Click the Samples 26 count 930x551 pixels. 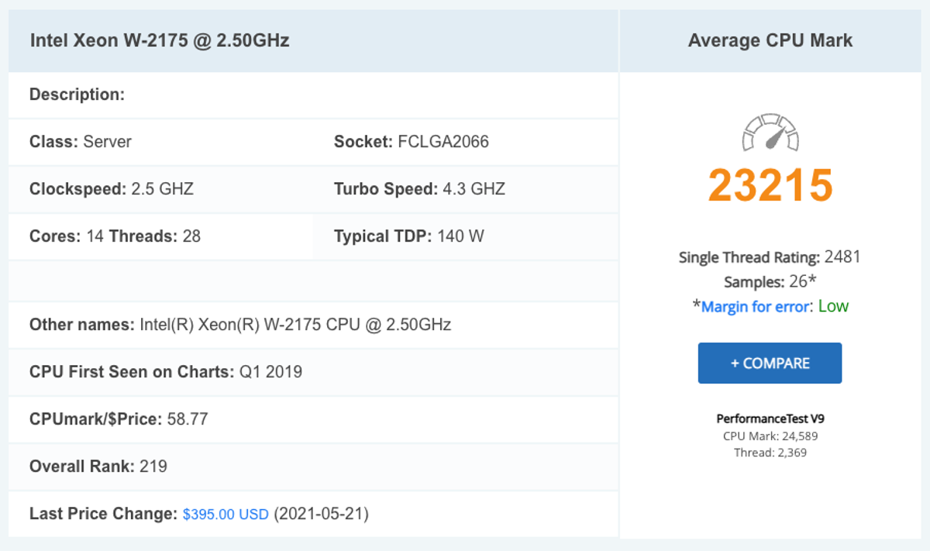click(x=770, y=282)
